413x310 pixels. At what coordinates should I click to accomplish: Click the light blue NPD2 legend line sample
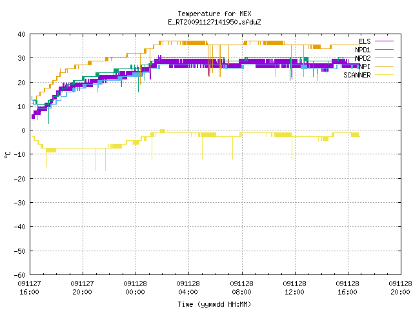click(384, 58)
